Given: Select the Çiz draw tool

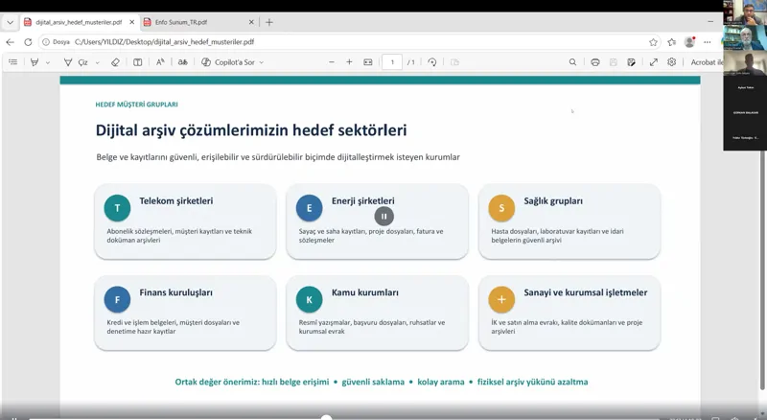Looking at the screenshot, I should [x=76, y=62].
